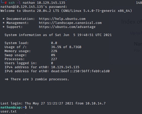
Task: Click the ubuntu.com/advantage support URL
Action: click(x=67, y=27)
